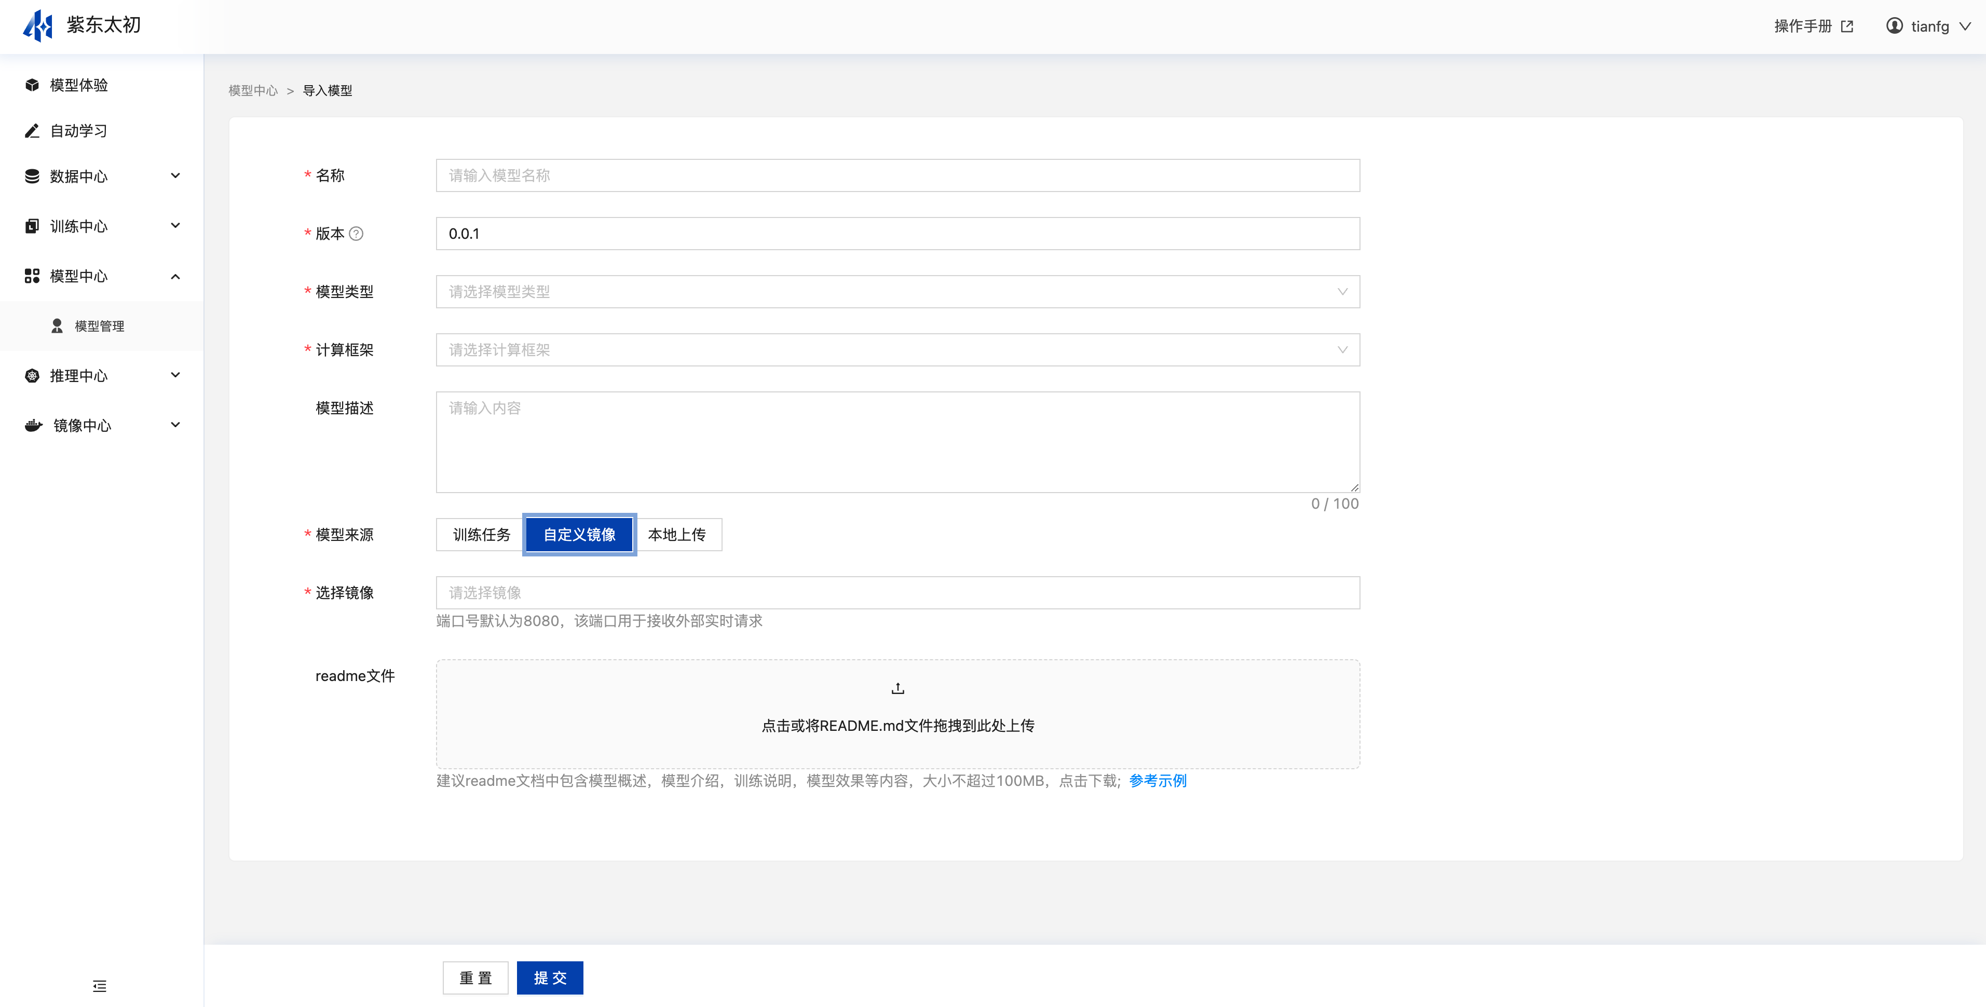
Task: Select 自定义镜像 as model source
Action: coord(580,534)
